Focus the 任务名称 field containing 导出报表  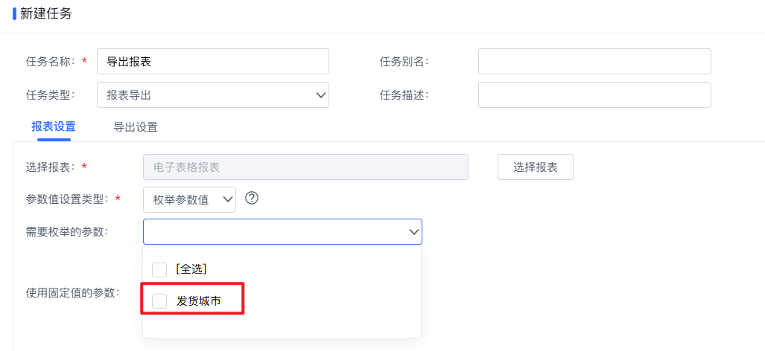point(213,61)
